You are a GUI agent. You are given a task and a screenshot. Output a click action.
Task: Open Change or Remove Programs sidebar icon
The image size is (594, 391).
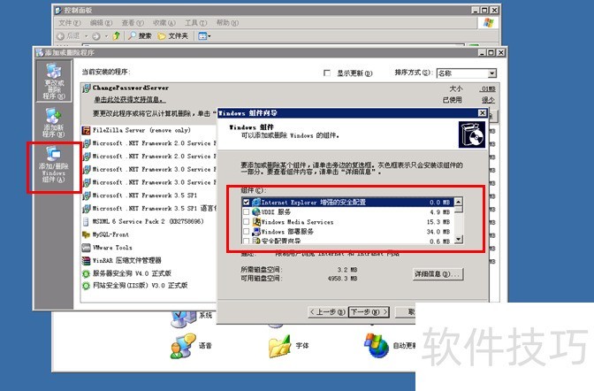click(54, 81)
